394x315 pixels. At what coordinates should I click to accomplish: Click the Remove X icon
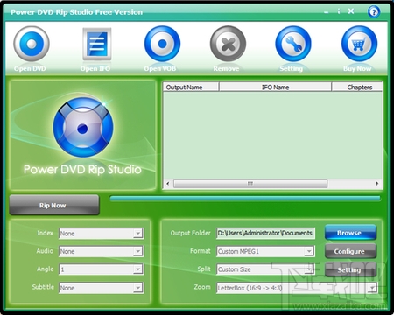pyautogui.click(x=228, y=44)
